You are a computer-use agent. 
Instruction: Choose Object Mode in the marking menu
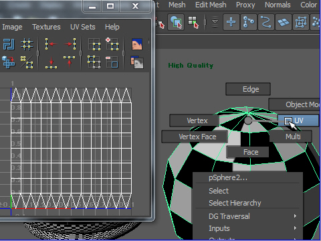294,104
